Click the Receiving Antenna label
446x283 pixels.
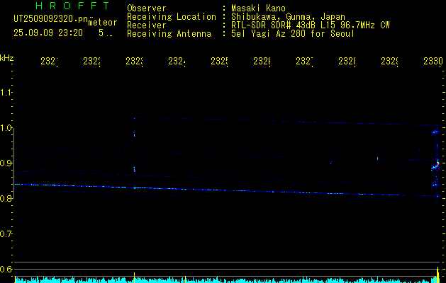point(169,34)
